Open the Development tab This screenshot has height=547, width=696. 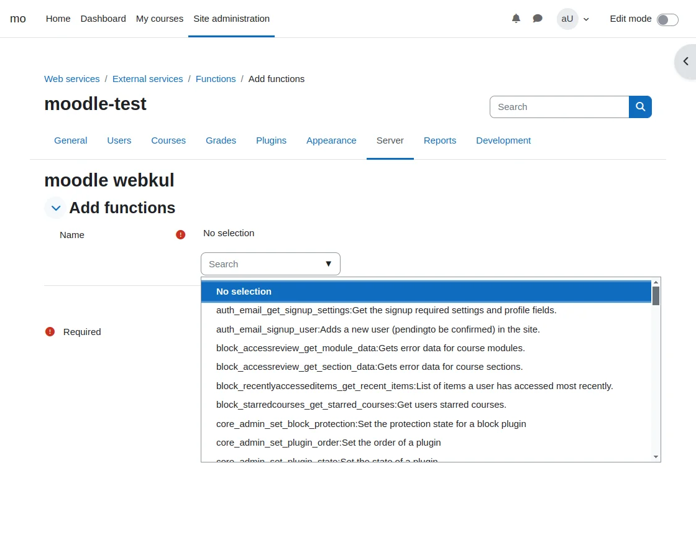pos(503,140)
